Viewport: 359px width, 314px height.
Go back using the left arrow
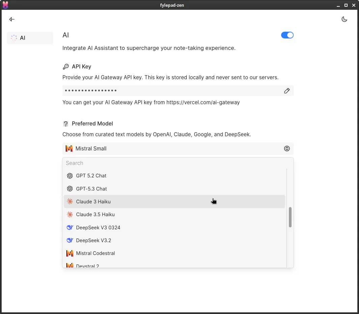coord(12,19)
